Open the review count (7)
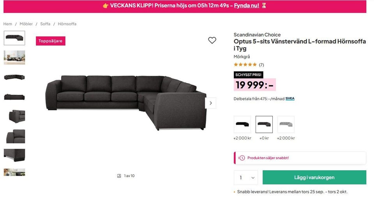Viewport: 374px width, 197px height. [x=261, y=65]
